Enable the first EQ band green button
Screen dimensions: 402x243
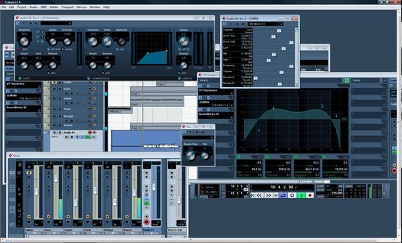(239, 157)
